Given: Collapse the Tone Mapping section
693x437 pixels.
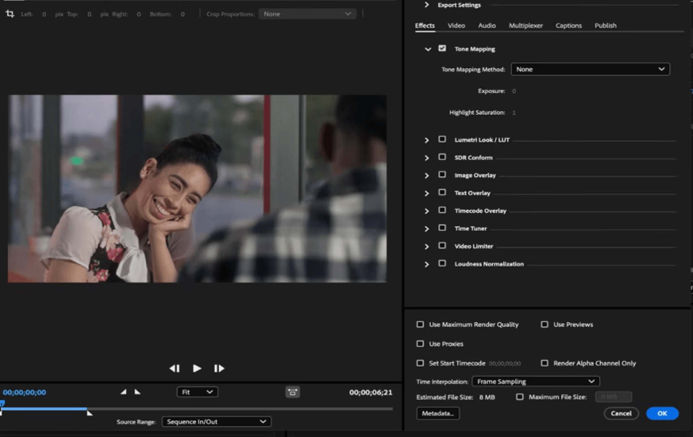Looking at the screenshot, I should (x=428, y=49).
